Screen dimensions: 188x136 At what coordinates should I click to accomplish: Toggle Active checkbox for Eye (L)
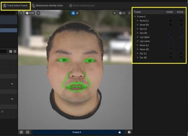(181, 29)
